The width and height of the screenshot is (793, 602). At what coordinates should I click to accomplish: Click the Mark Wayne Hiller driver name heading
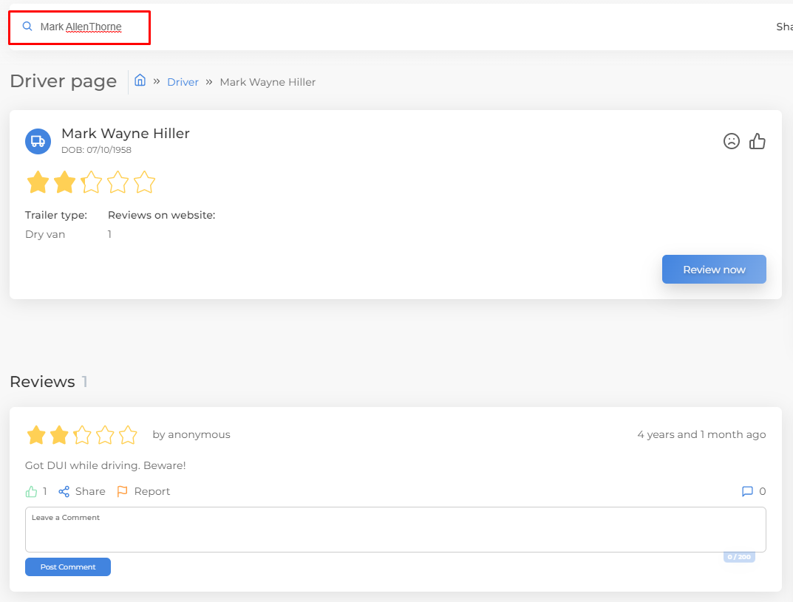tap(126, 134)
